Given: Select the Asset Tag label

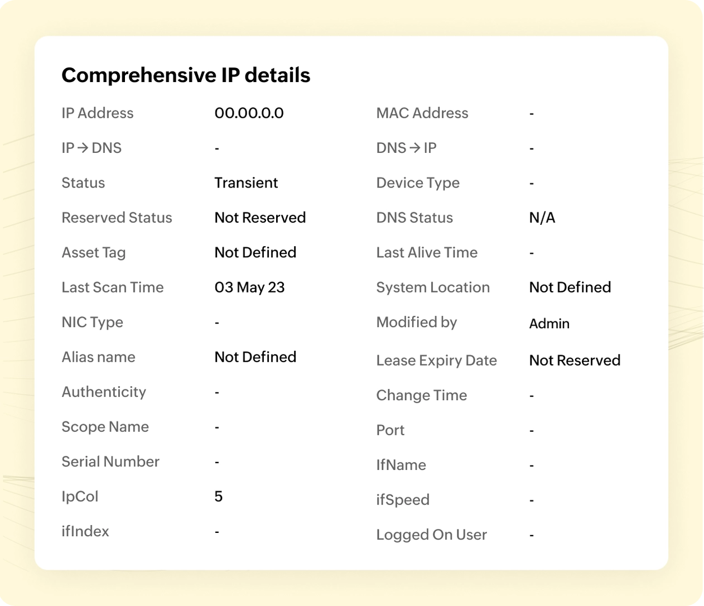Looking at the screenshot, I should point(94,253).
